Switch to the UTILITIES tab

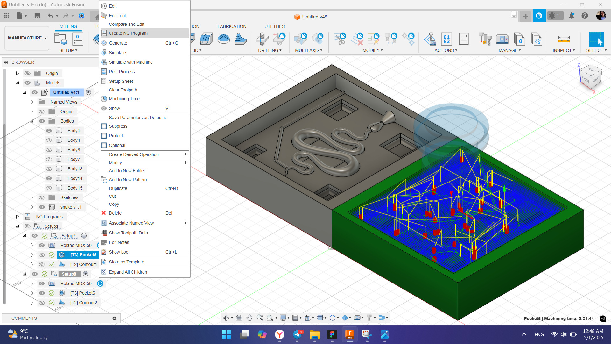[275, 26]
